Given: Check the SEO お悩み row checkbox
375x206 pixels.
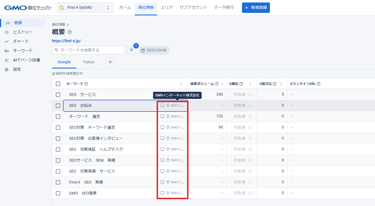Looking at the screenshot, I should [58, 105].
